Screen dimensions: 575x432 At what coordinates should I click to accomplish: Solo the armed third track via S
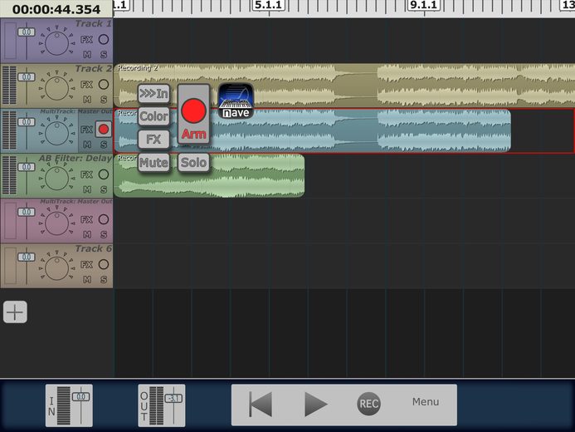point(104,145)
